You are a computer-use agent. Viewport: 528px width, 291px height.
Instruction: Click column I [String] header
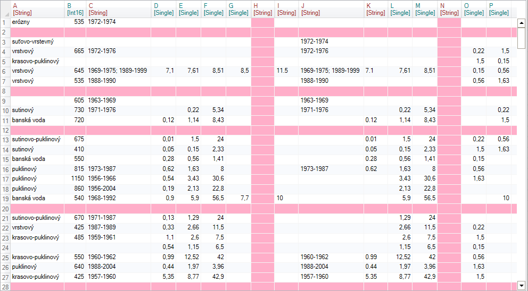coord(286,9)
